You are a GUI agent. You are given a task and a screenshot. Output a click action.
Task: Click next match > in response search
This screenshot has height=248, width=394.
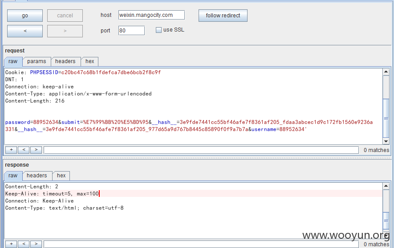coord(36,244)
